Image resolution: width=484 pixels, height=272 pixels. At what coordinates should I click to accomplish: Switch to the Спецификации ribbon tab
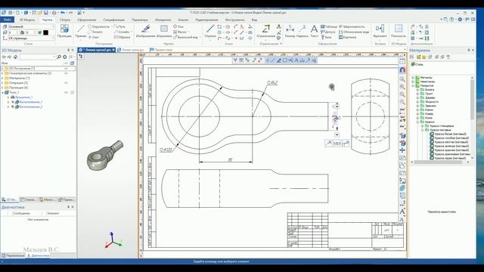pyautogui.click(x=114, y=20)
